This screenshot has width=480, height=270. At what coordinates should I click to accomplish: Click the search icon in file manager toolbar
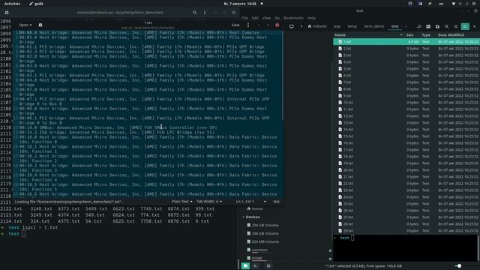(447, 27)
